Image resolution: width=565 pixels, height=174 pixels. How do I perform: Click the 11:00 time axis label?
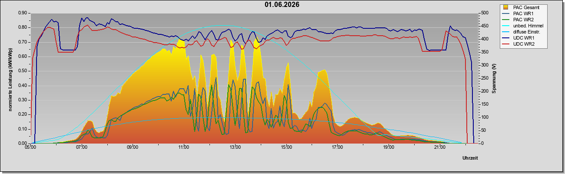(x=184, y=147)
